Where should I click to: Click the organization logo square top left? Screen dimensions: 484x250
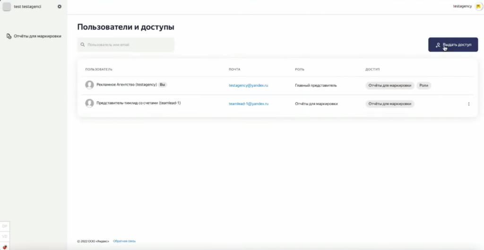7,7
